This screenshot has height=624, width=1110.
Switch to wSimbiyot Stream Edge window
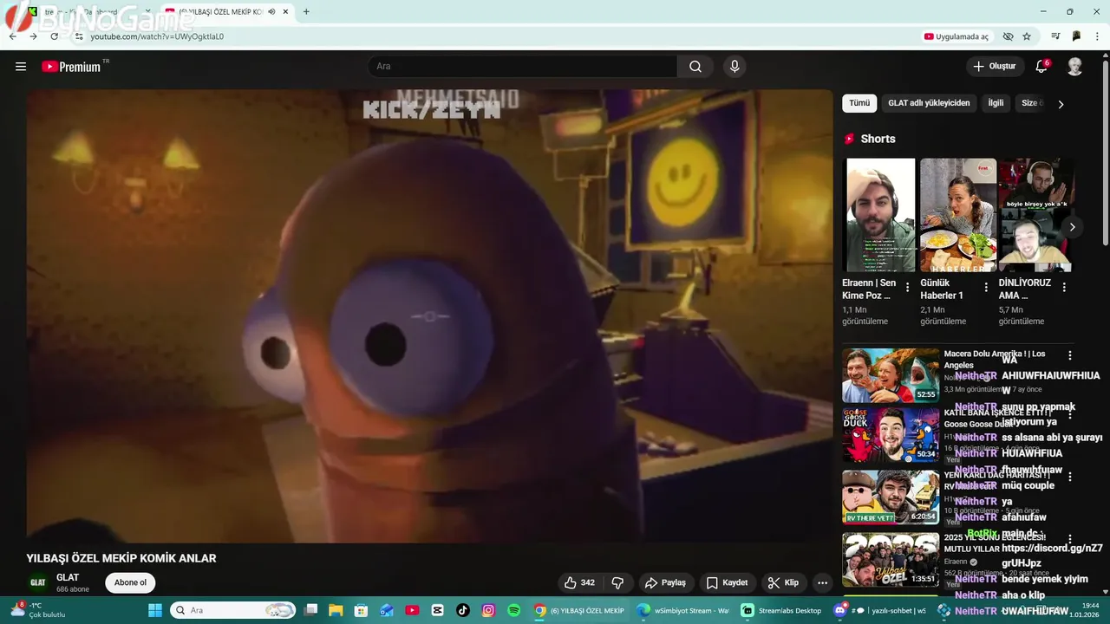coord(682,610)
